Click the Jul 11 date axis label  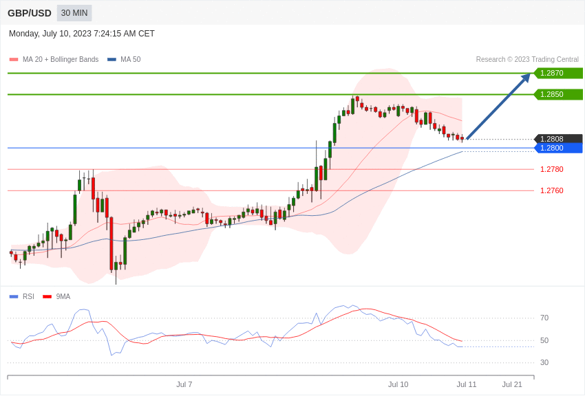click(x=467, y=384)
